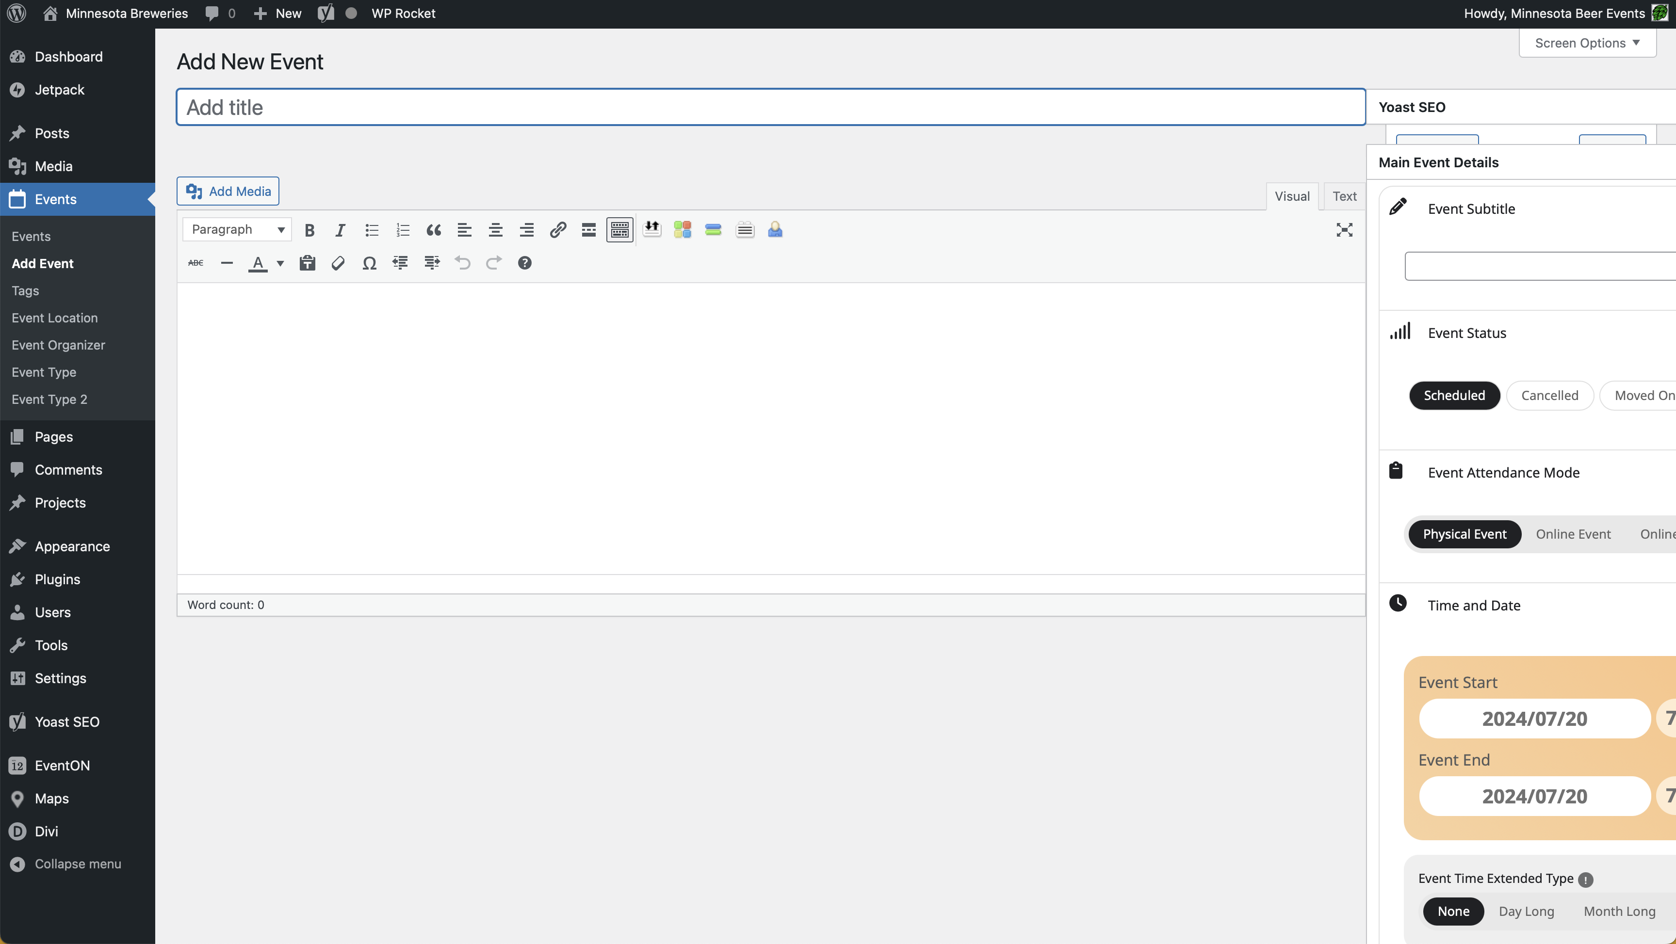Viewport: 1676px width, 944px height.
Task: Click the tabs shortcode icon in toolbar
Action: point(745,229)
